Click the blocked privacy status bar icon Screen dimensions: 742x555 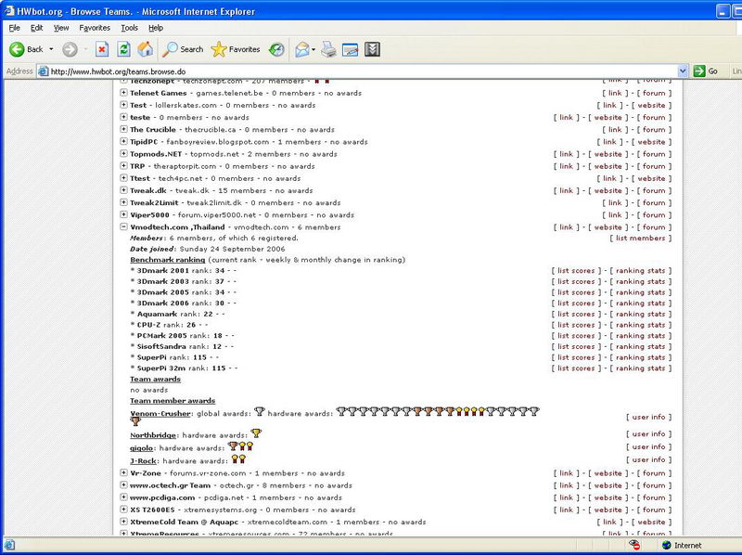coord(634,545)
